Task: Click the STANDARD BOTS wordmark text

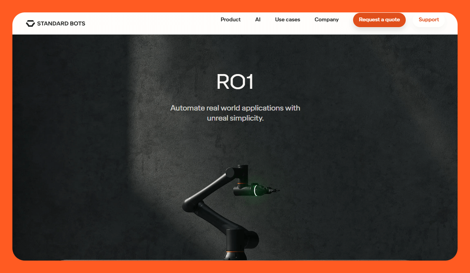Action: (61, 23)
